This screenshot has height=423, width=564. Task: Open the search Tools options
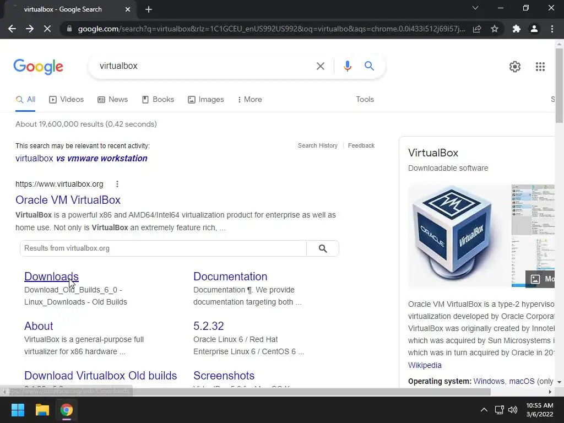(365, 100)
